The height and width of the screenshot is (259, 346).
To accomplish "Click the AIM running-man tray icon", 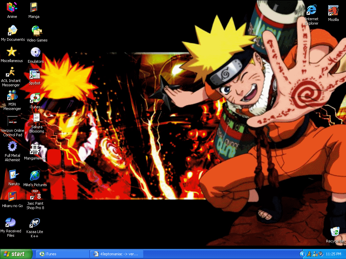I will pos(309,254).
